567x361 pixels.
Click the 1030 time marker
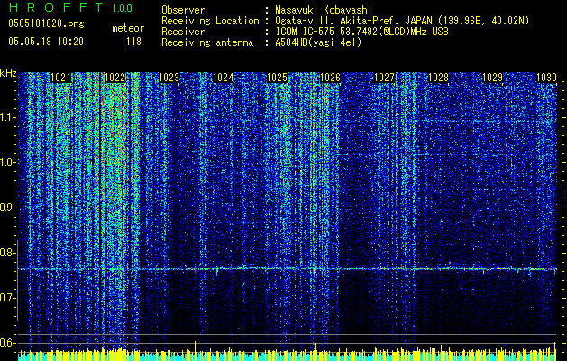pyautogui.click(x=546, y=78)
